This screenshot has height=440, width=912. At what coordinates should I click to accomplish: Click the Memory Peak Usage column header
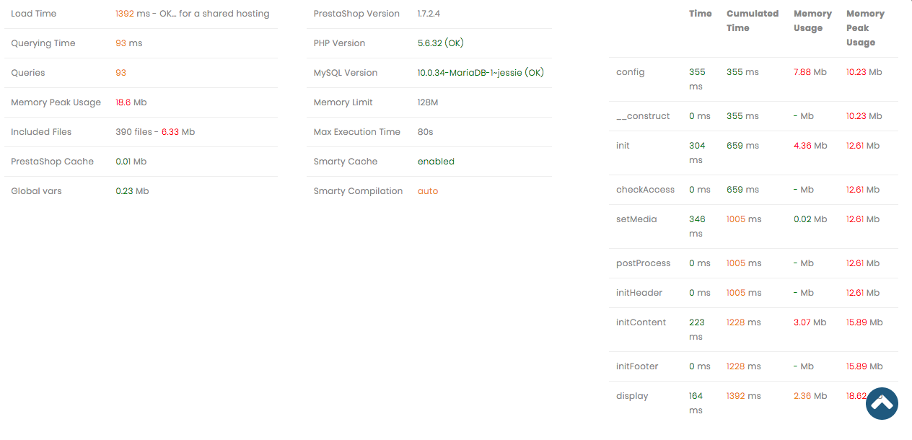pyautogui.click(x=865, y=28)
